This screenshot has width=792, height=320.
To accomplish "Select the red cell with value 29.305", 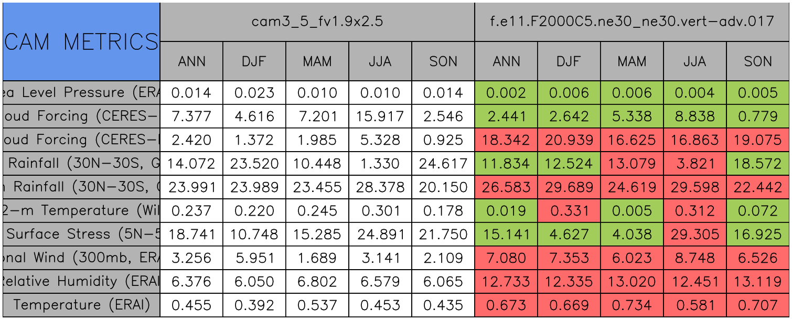I will (695, 234).
